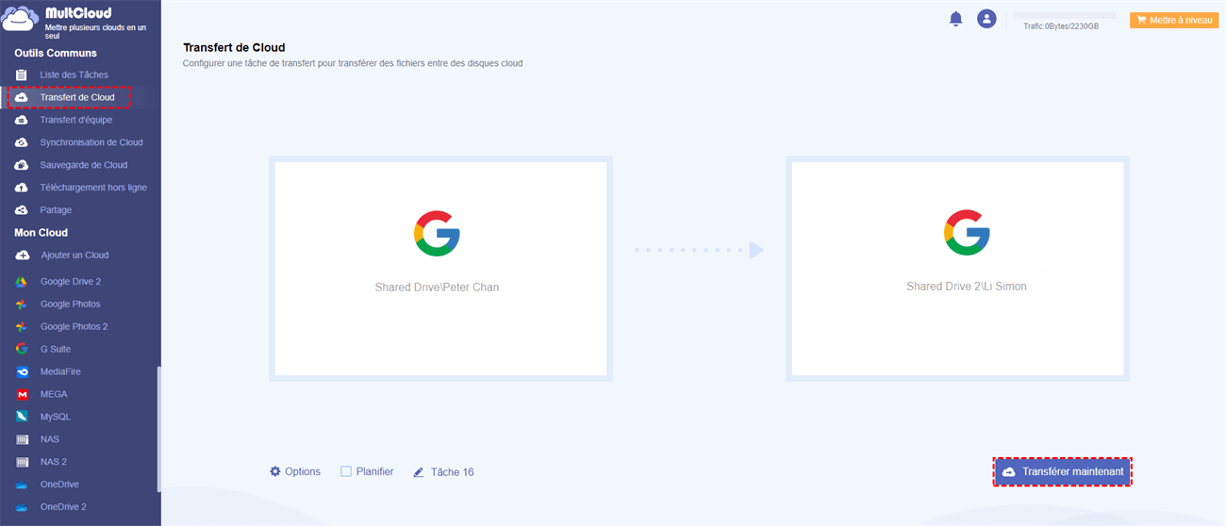Select the MEGA cloud icon
Screen dimensions: 1226x526
(x=22, y=394)
